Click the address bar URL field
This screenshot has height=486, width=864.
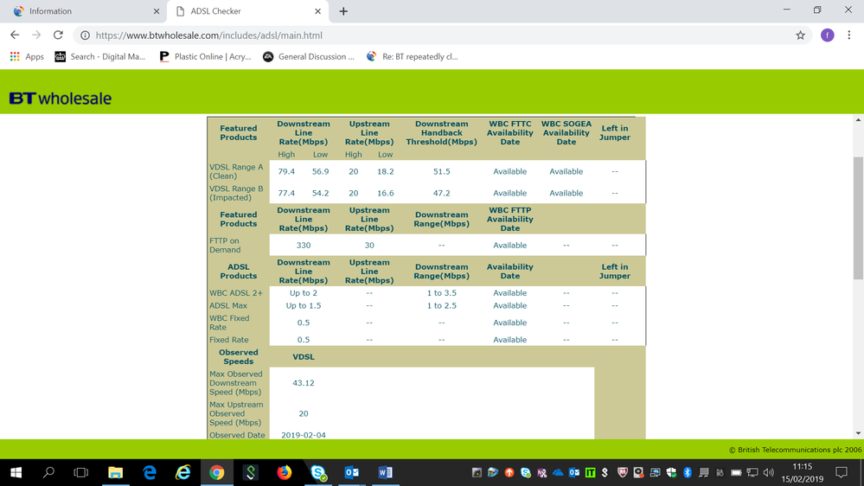tap(432, 35)
